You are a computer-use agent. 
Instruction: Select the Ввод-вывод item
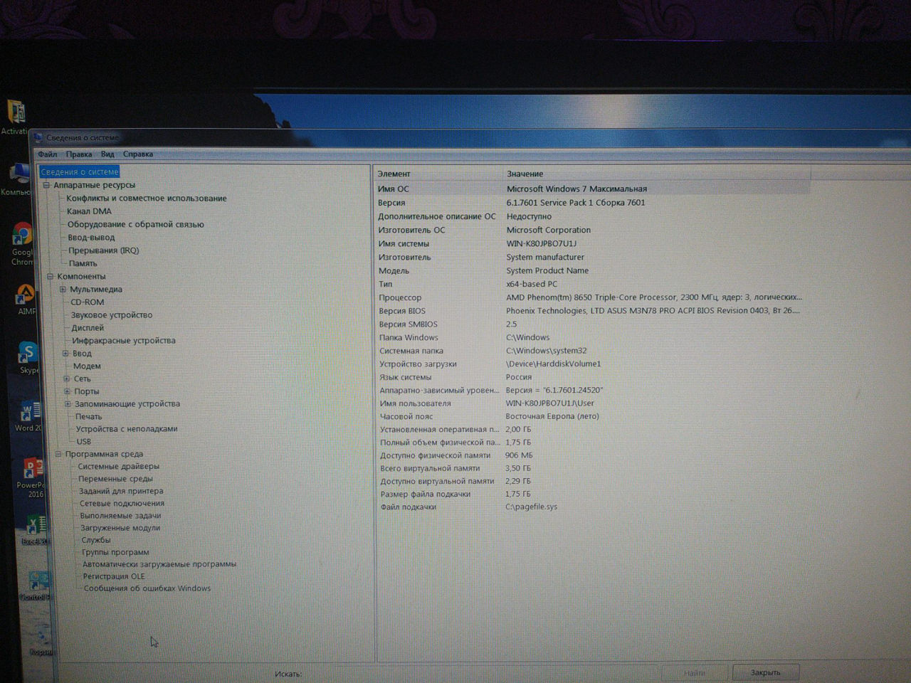click(91, 238)
